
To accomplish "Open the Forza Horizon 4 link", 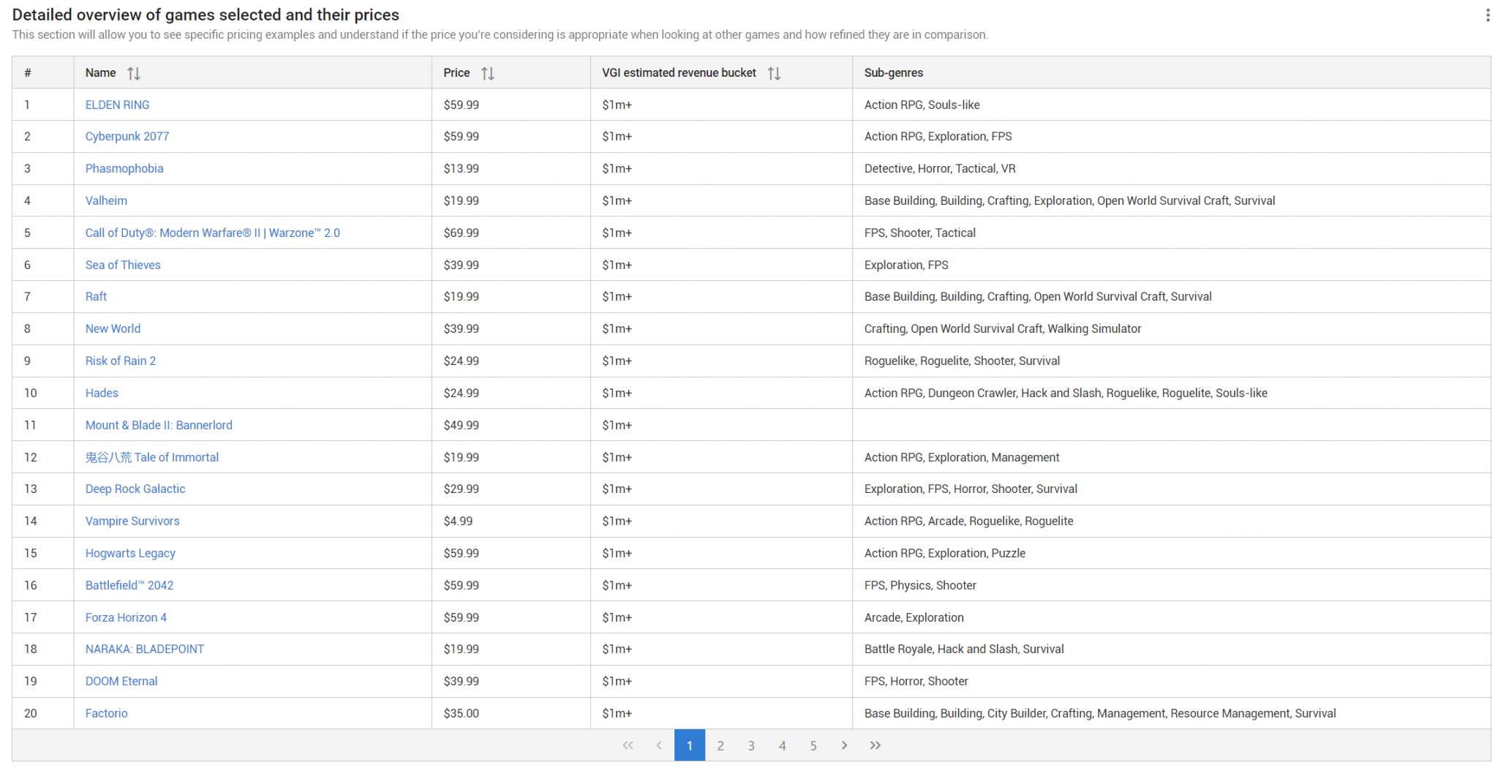I will pyautogui.click(x=126, y=617).
